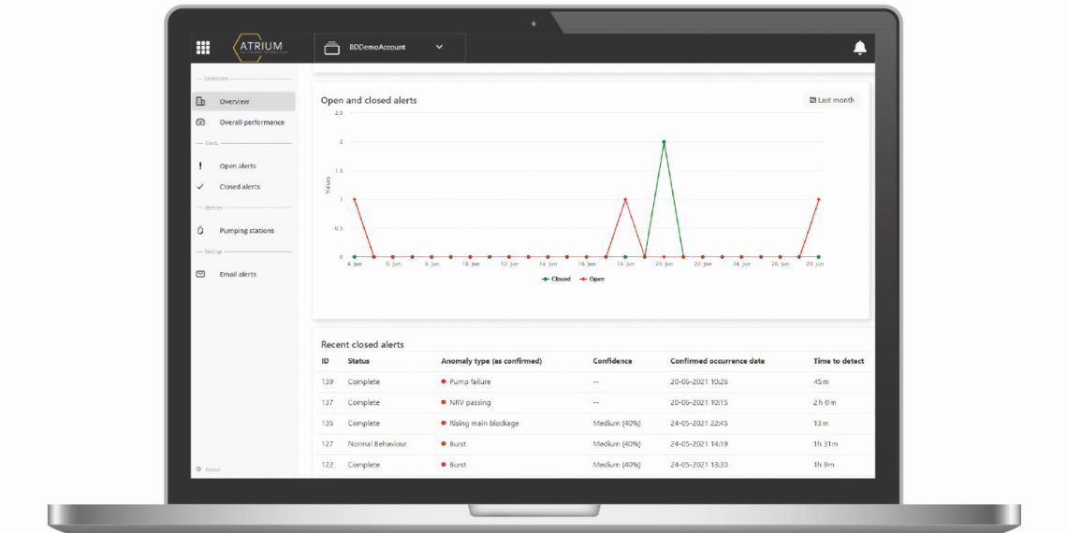This screenshot has height=533, width=1067.
Task: Sort by Time to detect column header
Action: tap(838, 361)
